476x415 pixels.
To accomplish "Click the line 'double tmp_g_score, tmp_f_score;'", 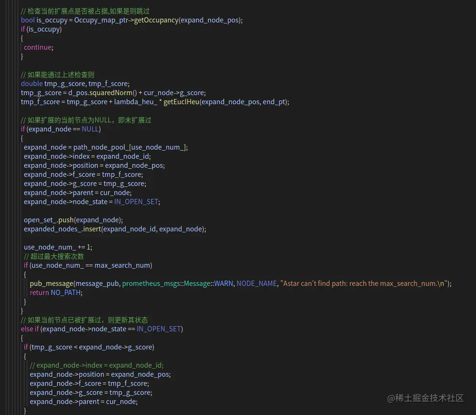I will [x=76, y=84].
